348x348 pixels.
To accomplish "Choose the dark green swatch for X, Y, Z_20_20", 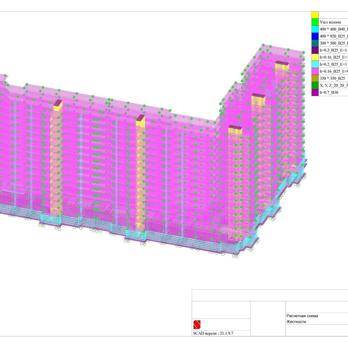I will [315, 85].
